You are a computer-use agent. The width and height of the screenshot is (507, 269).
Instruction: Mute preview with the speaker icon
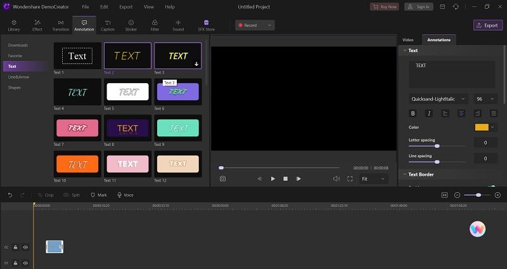coord(337,179)
